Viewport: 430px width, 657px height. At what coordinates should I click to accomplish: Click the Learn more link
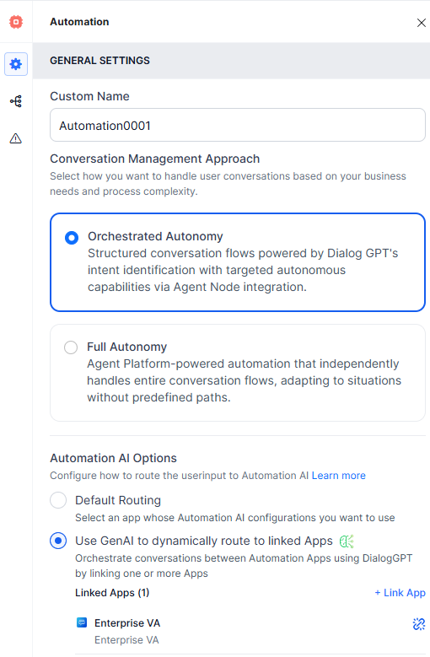click(339, 476)
